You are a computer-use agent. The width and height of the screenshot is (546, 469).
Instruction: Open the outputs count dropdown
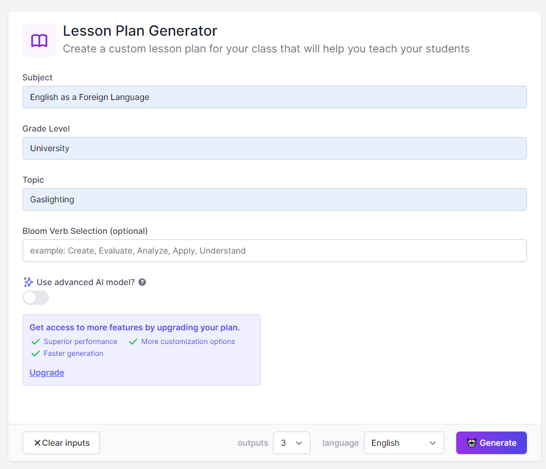point(291,443)
